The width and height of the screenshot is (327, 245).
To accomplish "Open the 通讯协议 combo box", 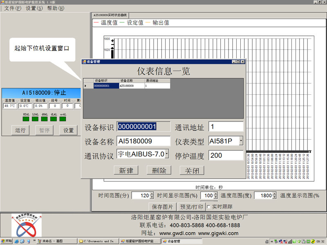I will click(166, 154).
